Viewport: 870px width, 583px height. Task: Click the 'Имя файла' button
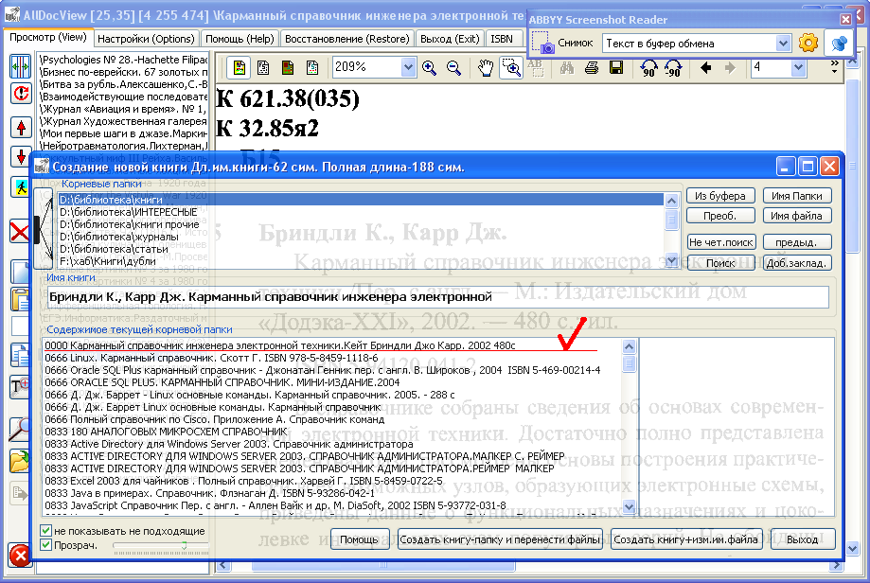[796, 216]
